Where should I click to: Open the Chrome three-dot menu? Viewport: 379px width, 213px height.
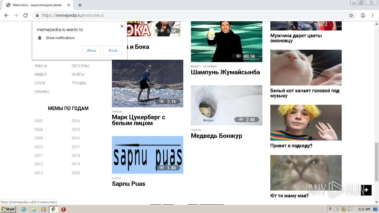click(x=372, y=15)
